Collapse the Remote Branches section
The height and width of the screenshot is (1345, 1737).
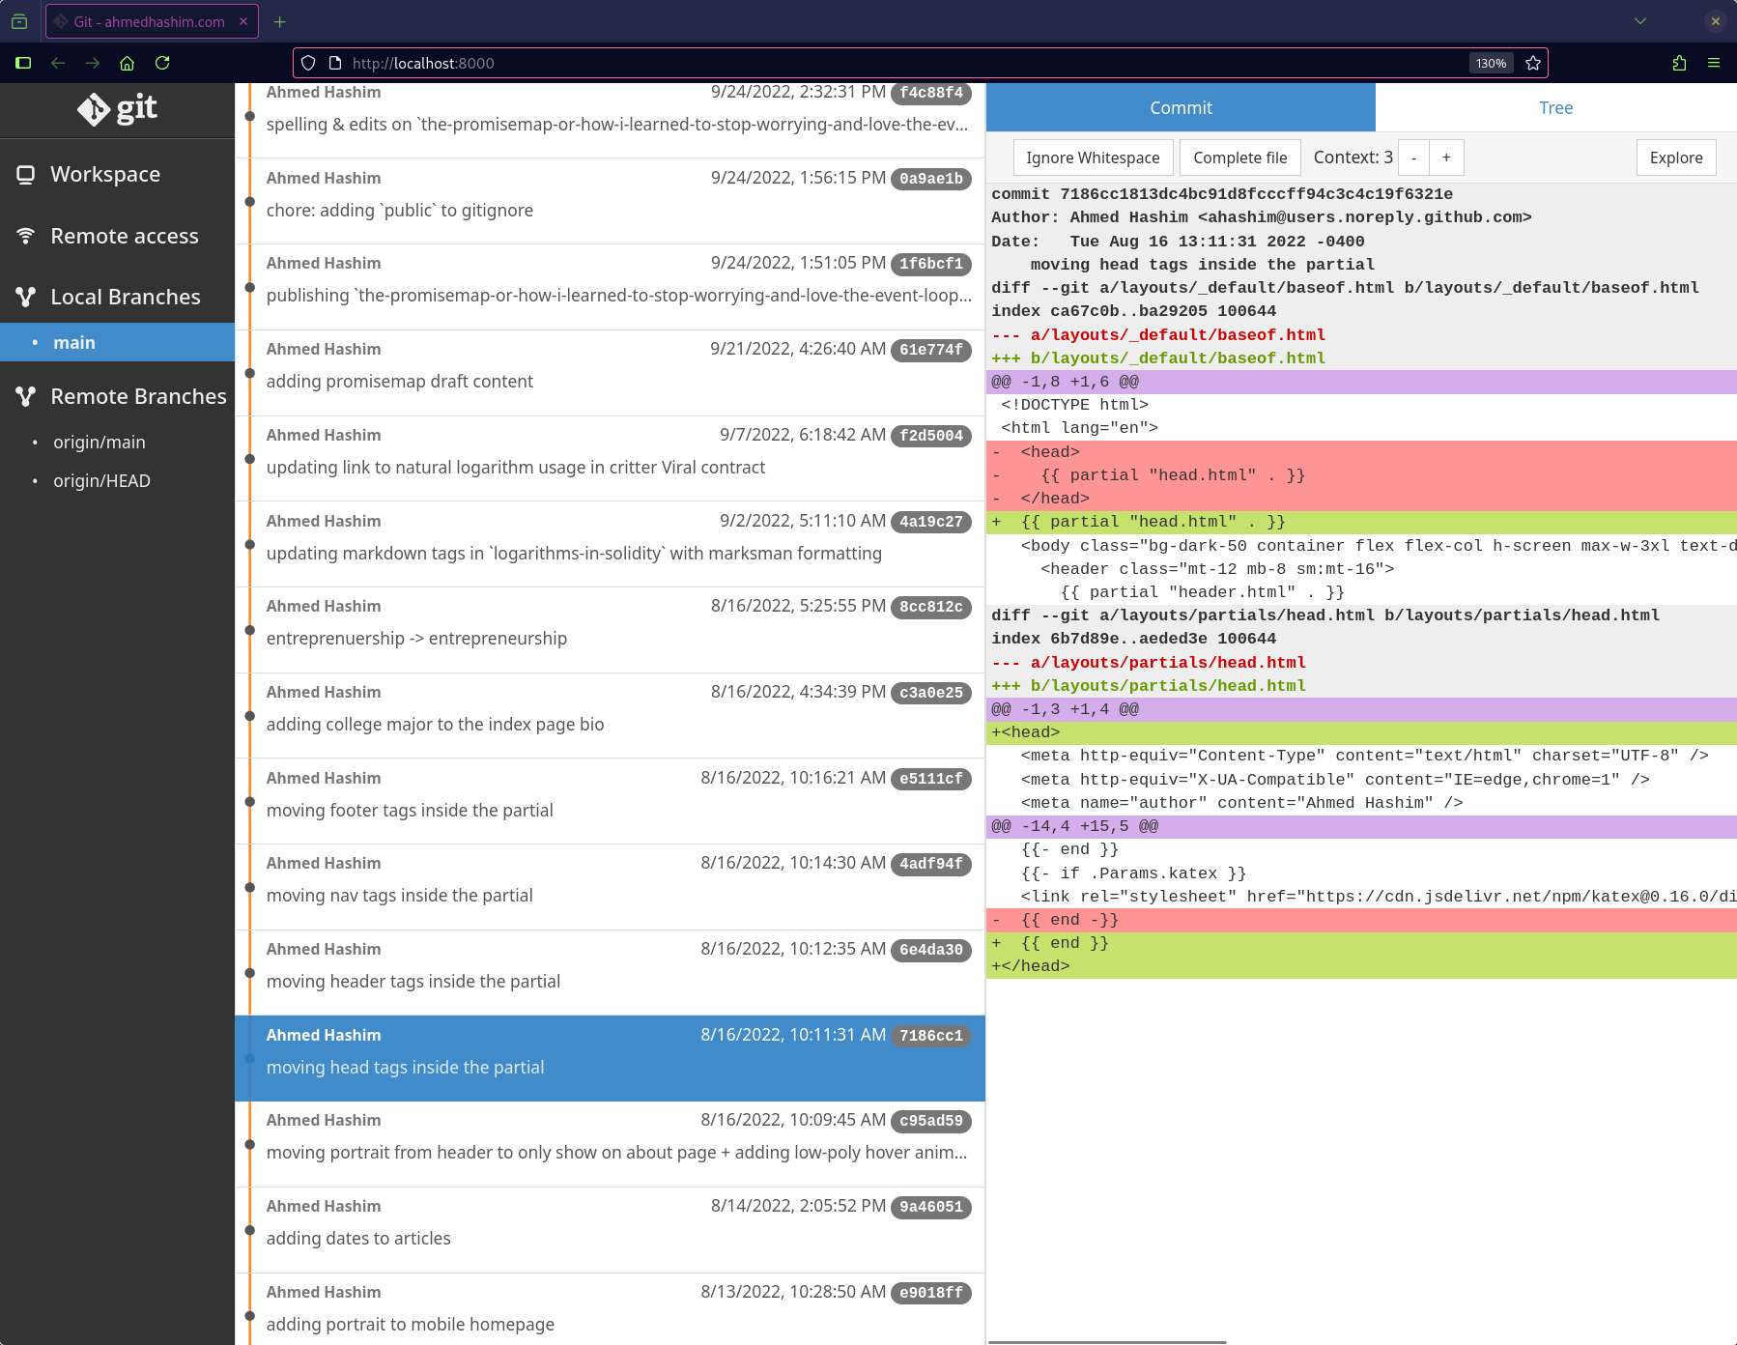[137, 397]
